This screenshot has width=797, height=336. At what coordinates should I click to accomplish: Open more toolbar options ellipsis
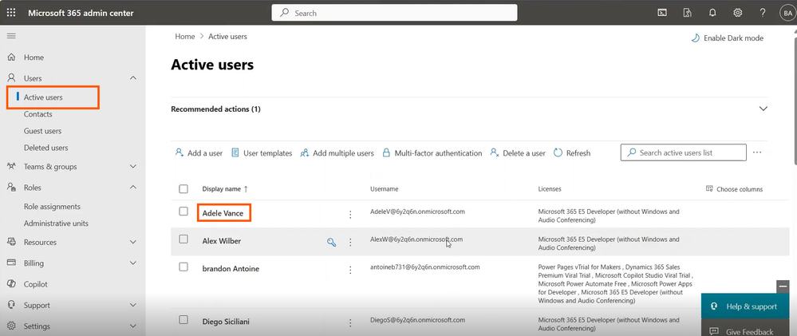coord(757,152)
